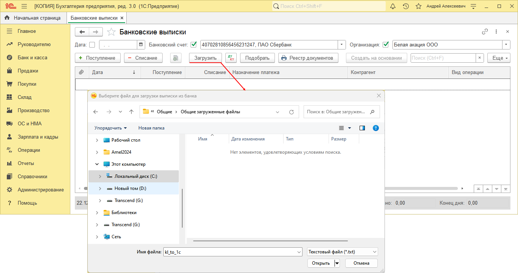Viewport: 518px width, 273px height.
Task: Click the paperclip attachments column header
Action: tap(81, 72)
